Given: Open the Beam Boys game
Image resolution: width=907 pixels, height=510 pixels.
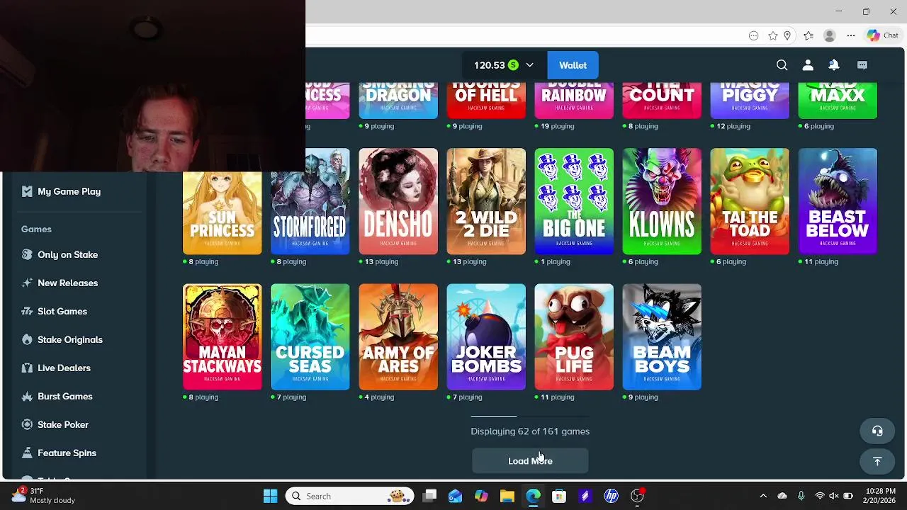Looking at the screenshot, I should click(x=662, y=337).
